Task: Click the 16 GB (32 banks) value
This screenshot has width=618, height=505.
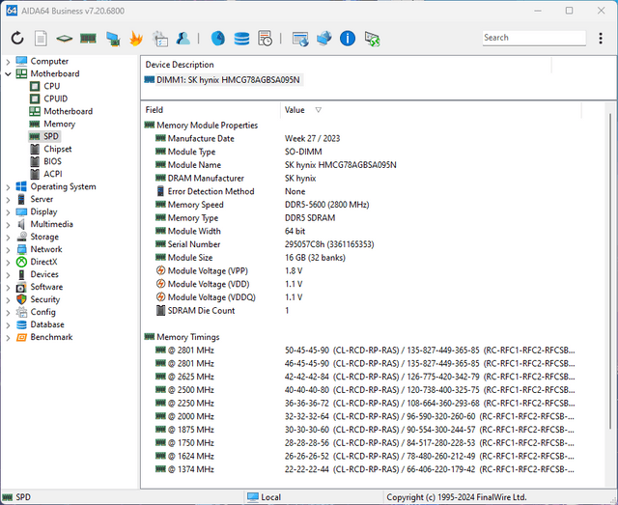Action: point(315,258)
